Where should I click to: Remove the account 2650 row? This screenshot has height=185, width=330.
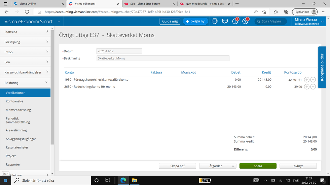[313, 87]
